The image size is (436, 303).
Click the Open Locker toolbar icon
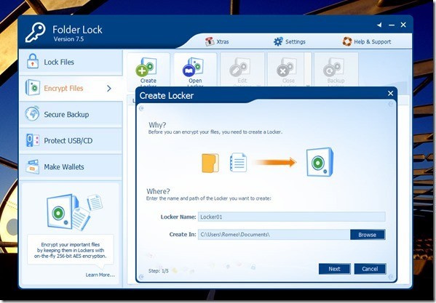coord(193,67)
